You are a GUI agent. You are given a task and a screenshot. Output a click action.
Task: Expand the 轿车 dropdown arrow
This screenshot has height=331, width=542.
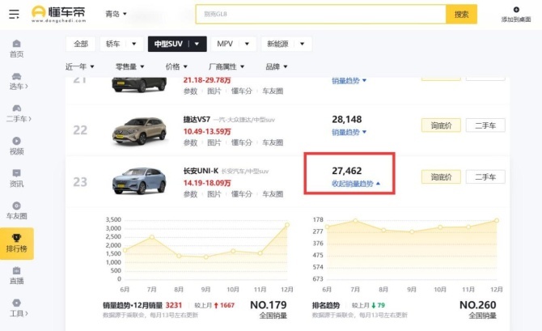[134, 44]
